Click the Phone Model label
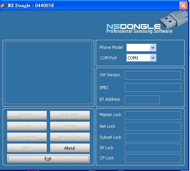Viewport: 190px width, 171px height. pos(111,47)
